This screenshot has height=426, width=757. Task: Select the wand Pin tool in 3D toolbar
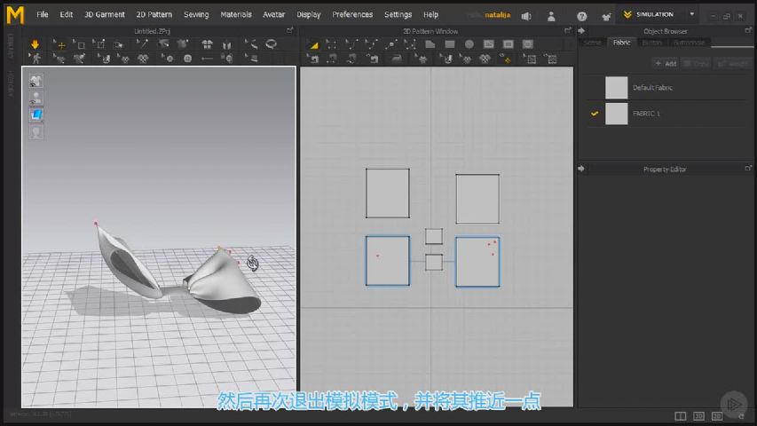tap(141, 44)
